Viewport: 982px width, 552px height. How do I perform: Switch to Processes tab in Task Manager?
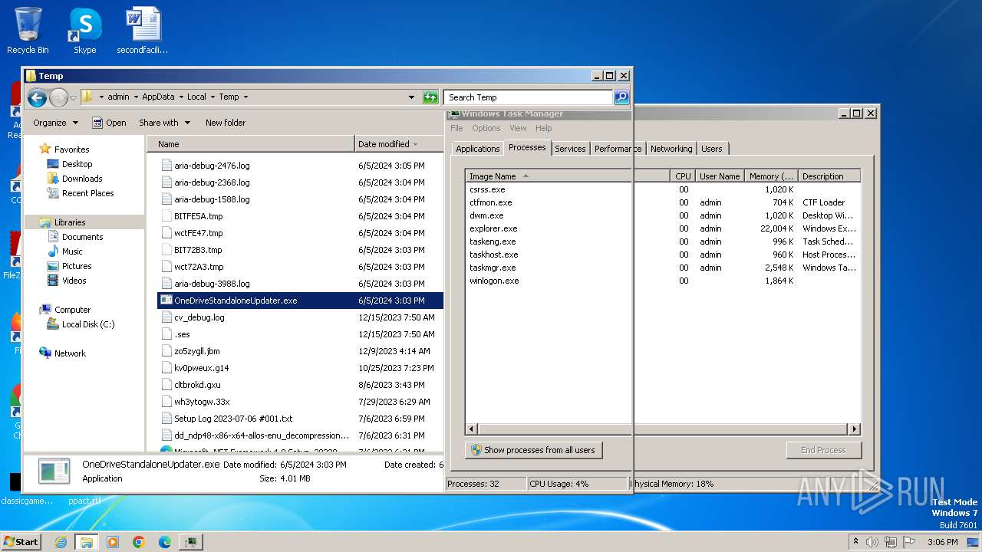pos(527,147)
